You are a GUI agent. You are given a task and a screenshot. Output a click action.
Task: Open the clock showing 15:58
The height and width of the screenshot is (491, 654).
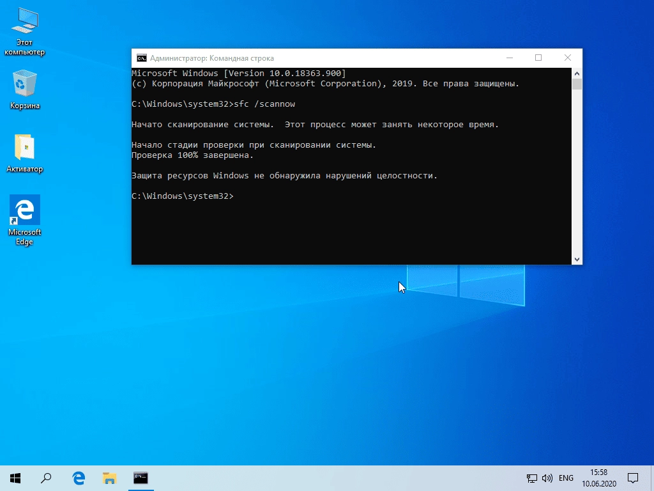click(x=599, y=478)
